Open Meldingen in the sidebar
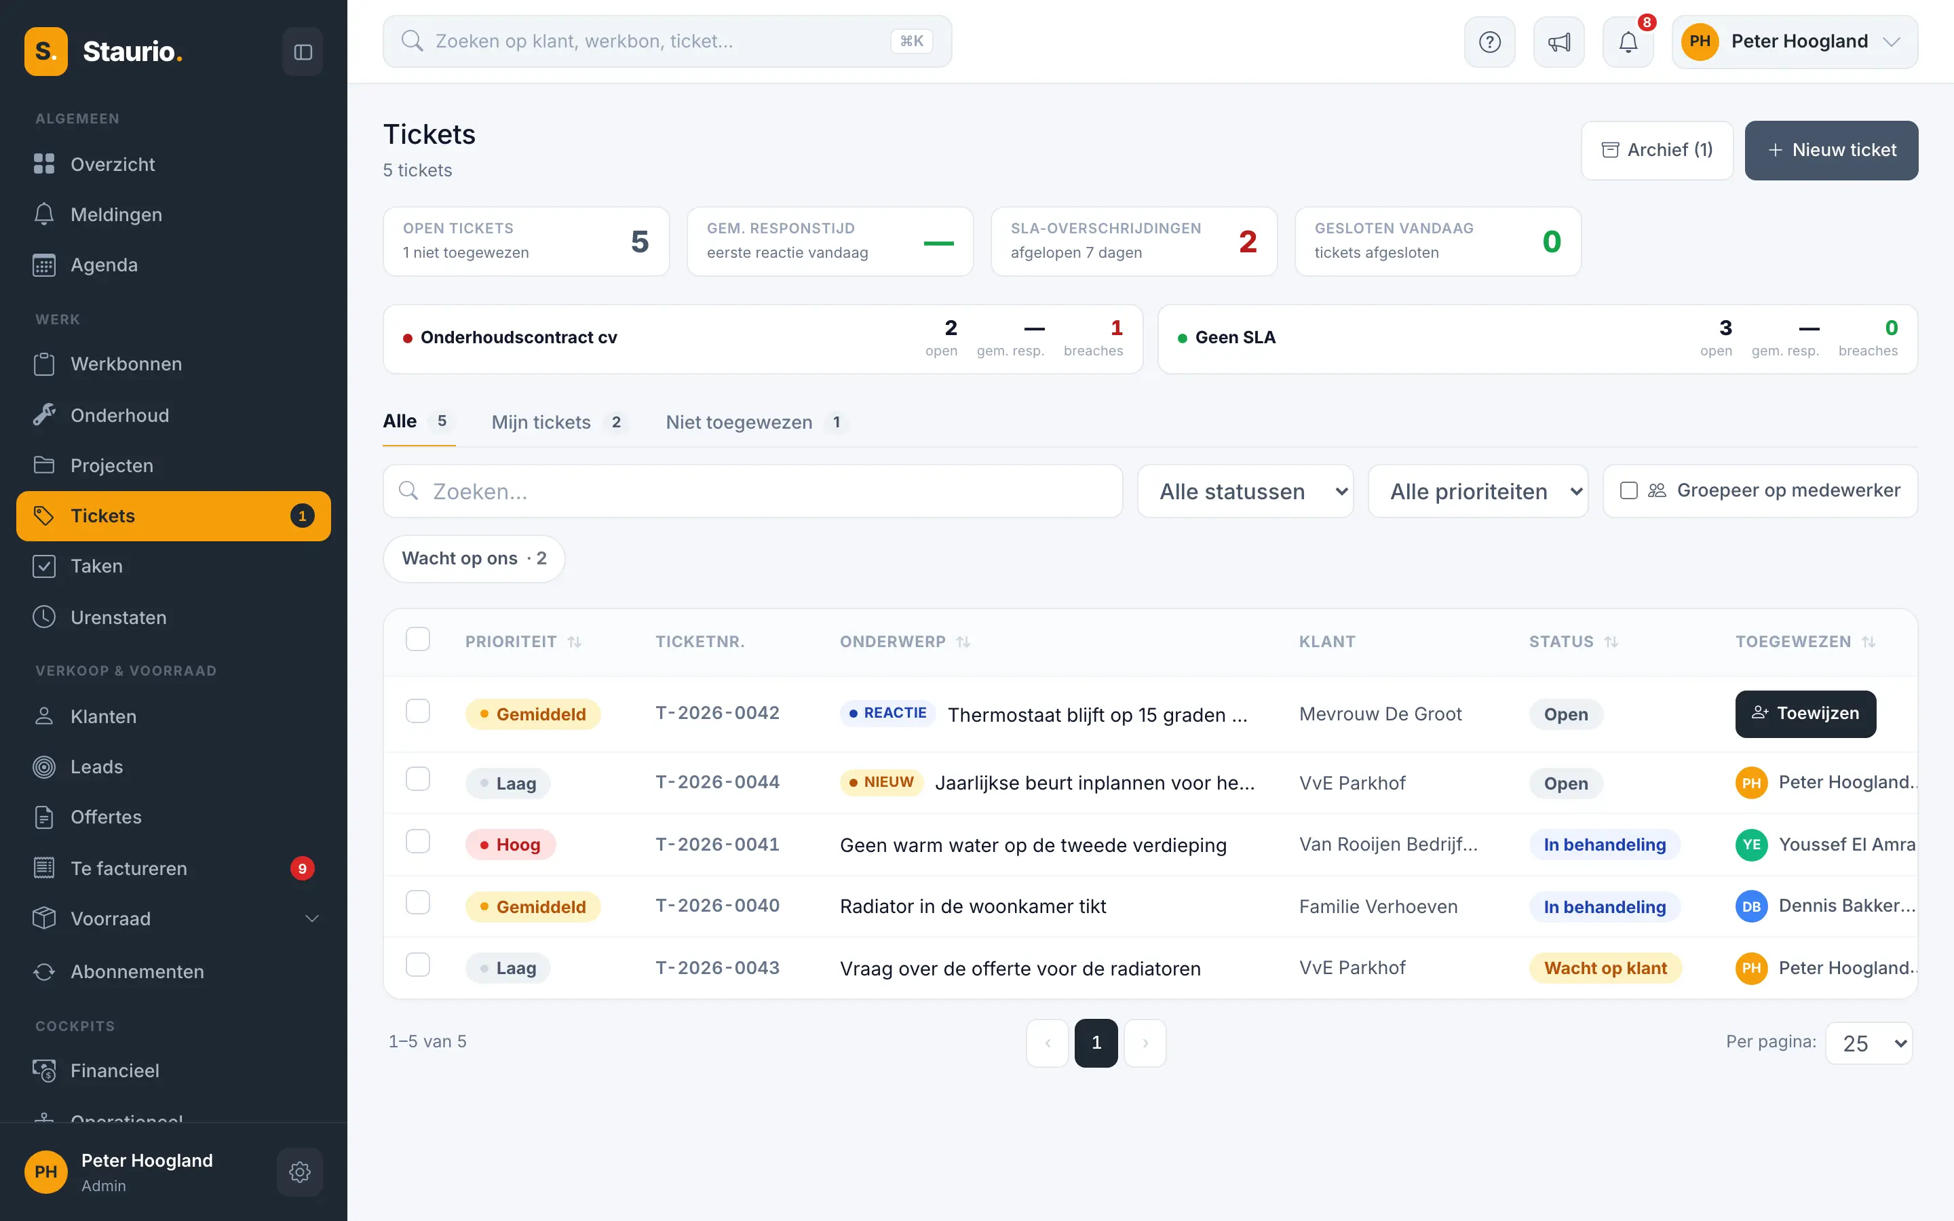The height and width of the screenshot is (1221, 1954). [x=174, y=215]
